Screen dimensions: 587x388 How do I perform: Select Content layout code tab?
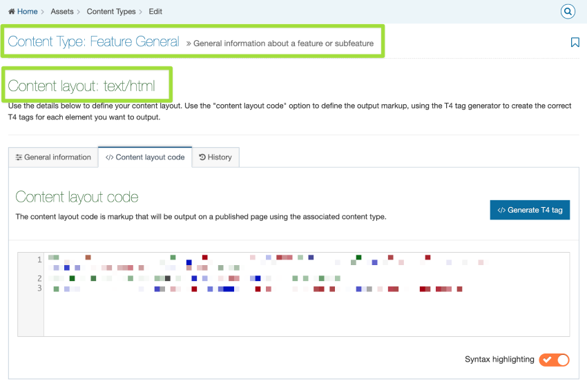coord(145,157)
